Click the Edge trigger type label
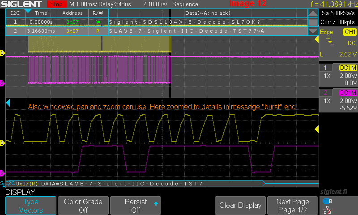The width and height of the screenshot is (358, 215). tap(326, 32)
